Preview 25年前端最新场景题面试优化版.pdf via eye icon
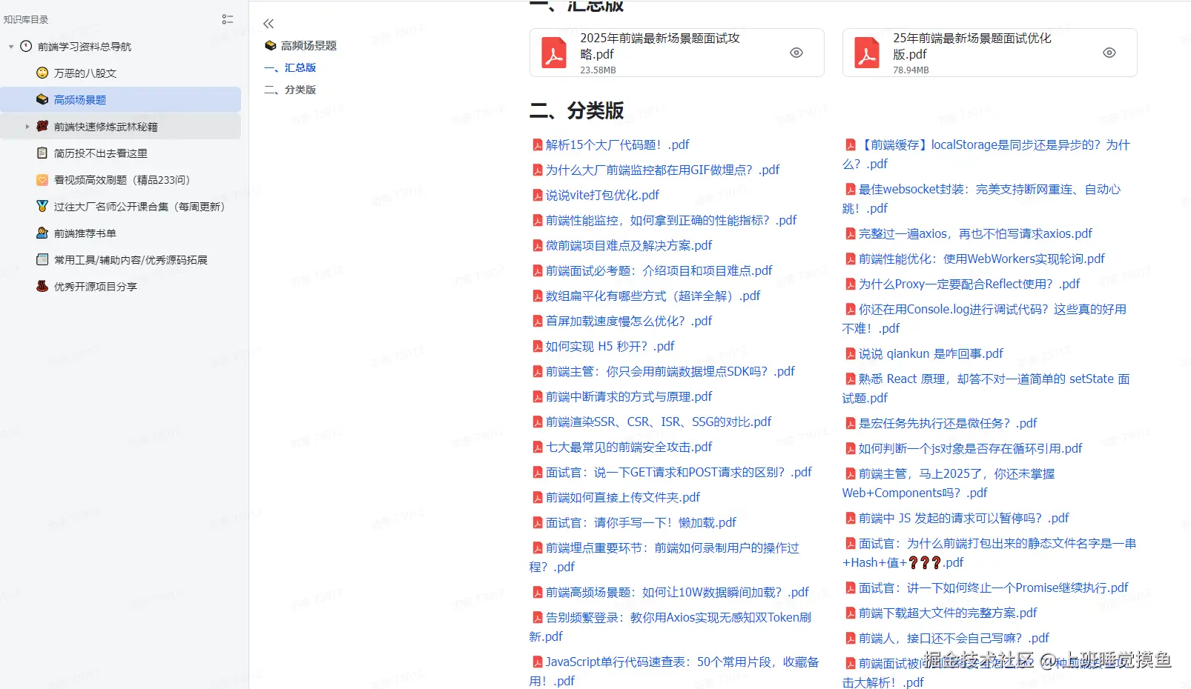1191x689 pixels. [x=1109, y=53]
